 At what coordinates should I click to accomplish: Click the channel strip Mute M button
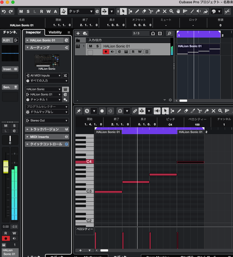coord(6,126)
